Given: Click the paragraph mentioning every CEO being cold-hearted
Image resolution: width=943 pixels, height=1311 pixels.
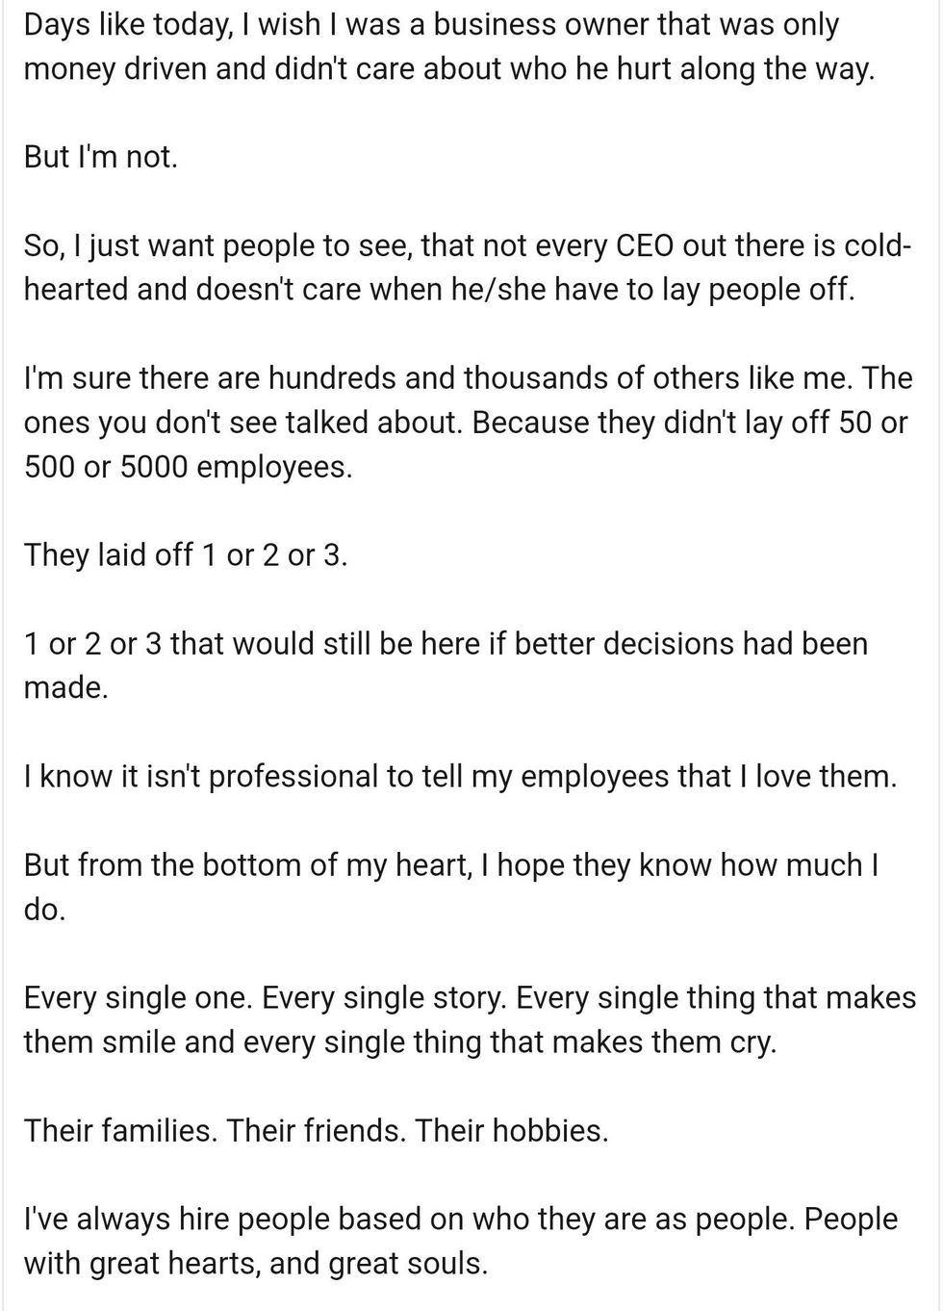Looking at the screenshot, I should [x=468, y=267].
